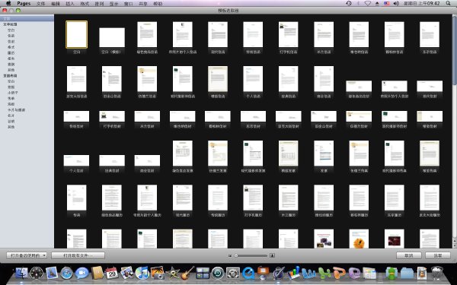Click the 选取 button
This screenshot has height=285, width=457.
(x=438, y=255)
